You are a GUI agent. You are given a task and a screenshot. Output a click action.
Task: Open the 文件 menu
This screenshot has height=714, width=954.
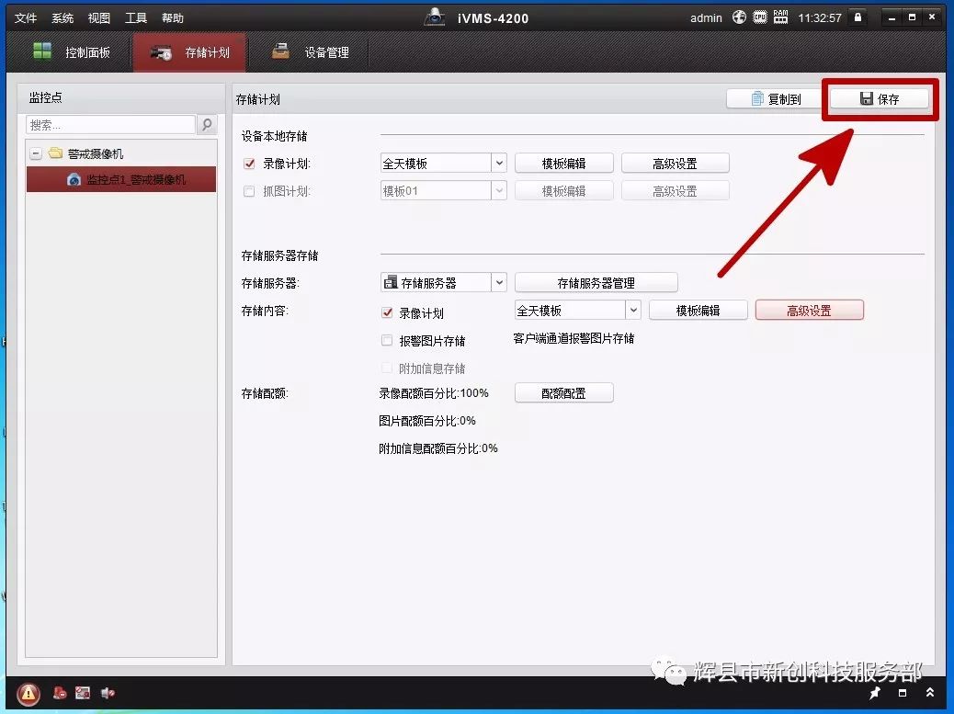coord(26,18)
